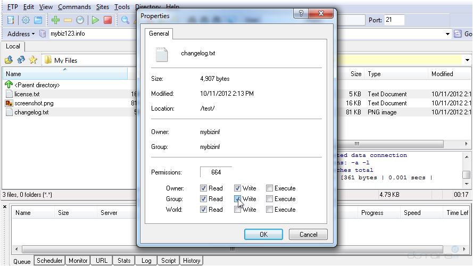Image resolution: width=473 pixels, height=266 pixels.
Task: Expand the address bar history dropdown near Go
Action: coord(447,34)
